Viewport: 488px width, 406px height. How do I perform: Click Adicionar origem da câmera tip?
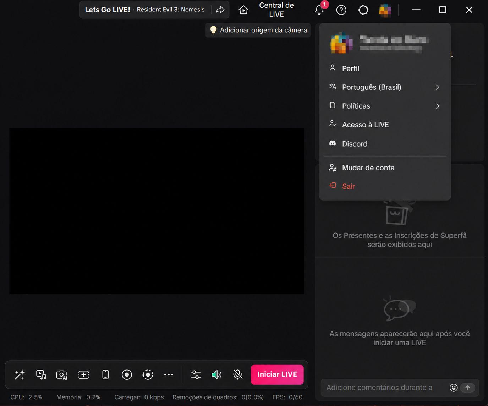point(258,30)
